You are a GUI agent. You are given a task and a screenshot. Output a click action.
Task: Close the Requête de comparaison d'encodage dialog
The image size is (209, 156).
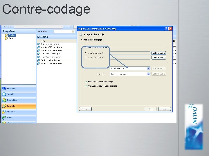click(170, 29)
